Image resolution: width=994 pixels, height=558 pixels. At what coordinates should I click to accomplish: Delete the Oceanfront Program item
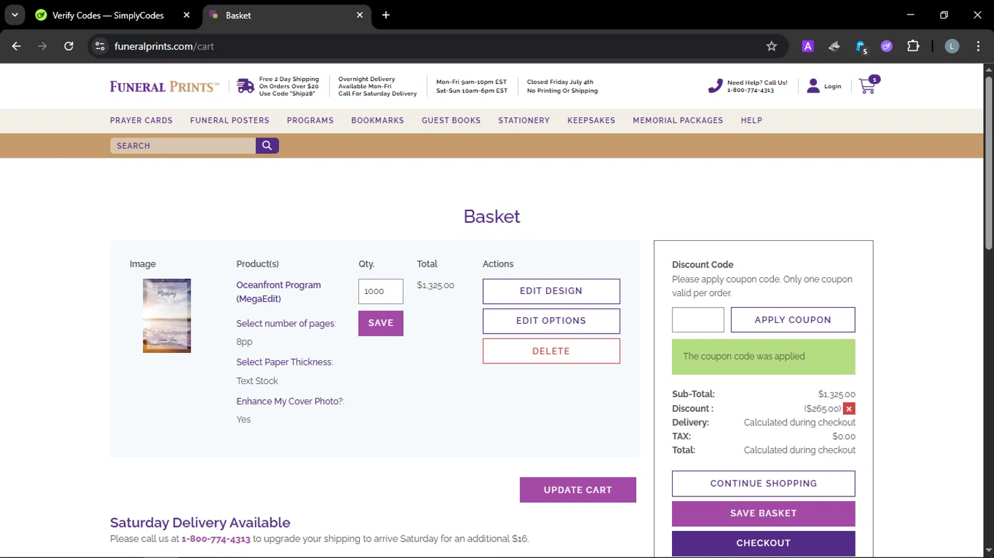point(551,351)
